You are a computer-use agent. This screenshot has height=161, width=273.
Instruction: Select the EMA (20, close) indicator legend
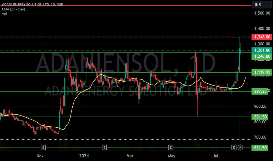pos(13,9)
